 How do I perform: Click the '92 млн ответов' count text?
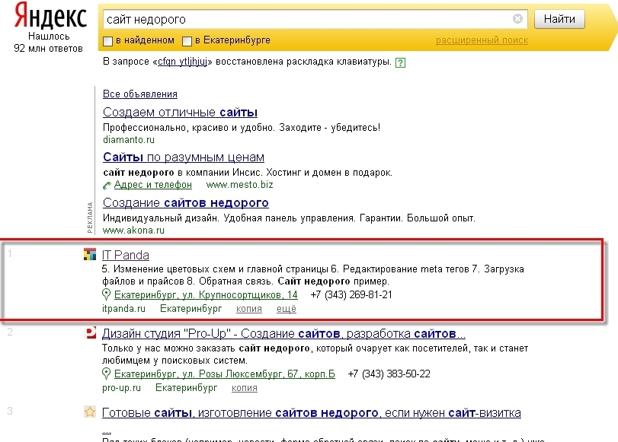click(49, 49)
